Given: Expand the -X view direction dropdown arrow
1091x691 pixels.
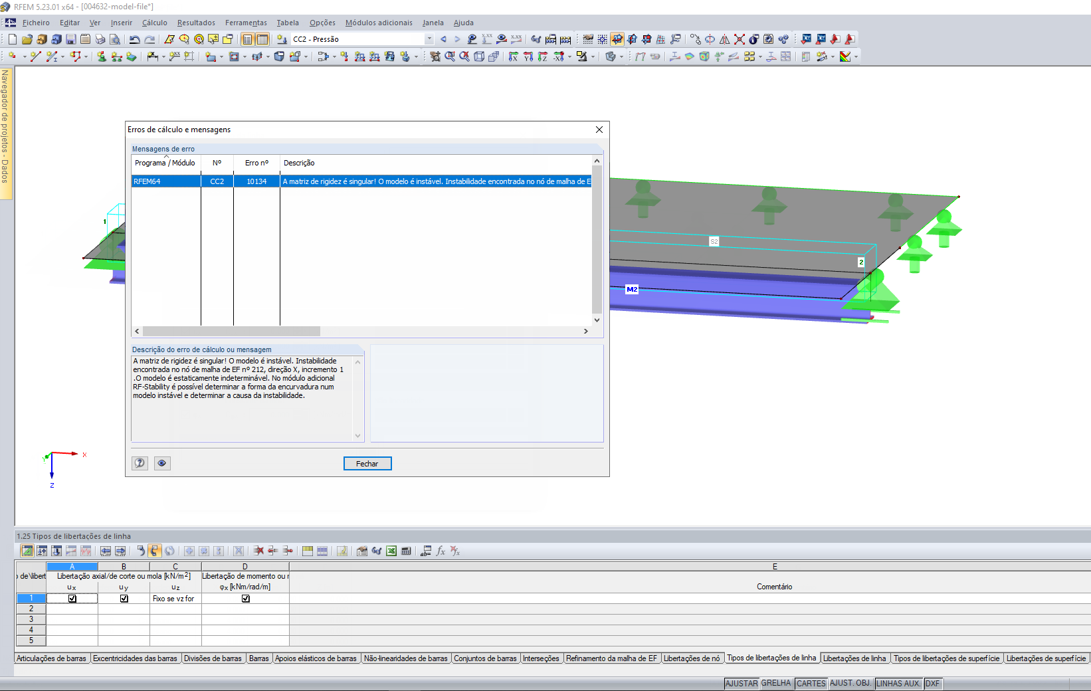Looking at the screenshot, I should pyautogui.click(x=569, y=56).
